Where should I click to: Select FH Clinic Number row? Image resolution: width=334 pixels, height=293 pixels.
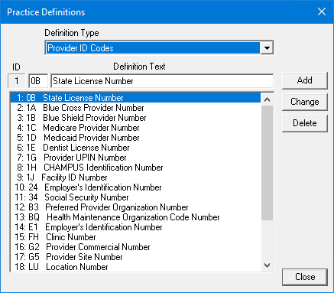(135, 237)
